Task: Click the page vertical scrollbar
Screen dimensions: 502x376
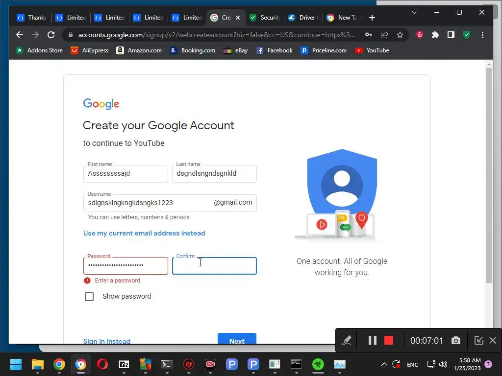Action: pyautogui.click(x=489, y=175)
